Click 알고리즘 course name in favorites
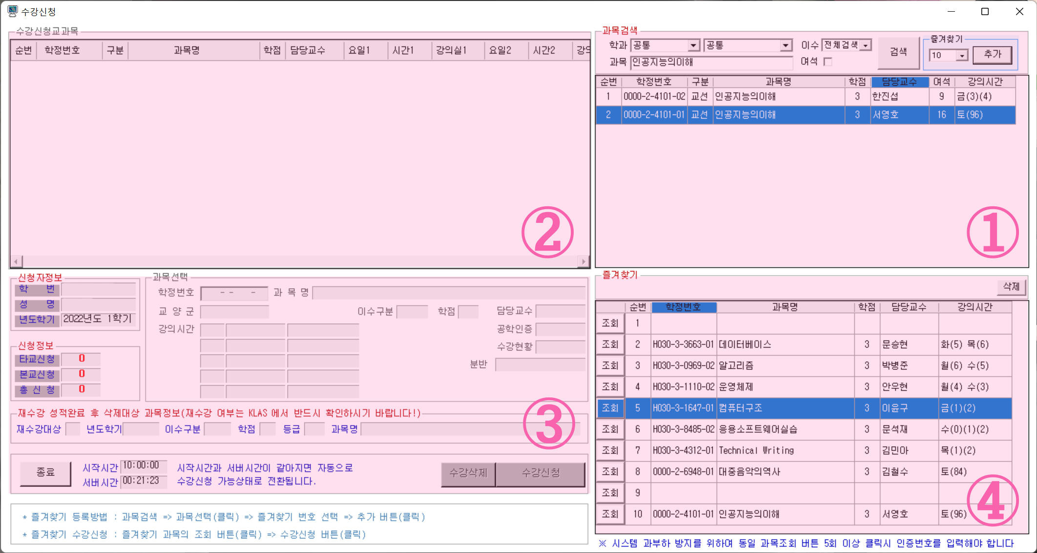The width and height of the screenshot is (1037, 553). pos(785,366)
